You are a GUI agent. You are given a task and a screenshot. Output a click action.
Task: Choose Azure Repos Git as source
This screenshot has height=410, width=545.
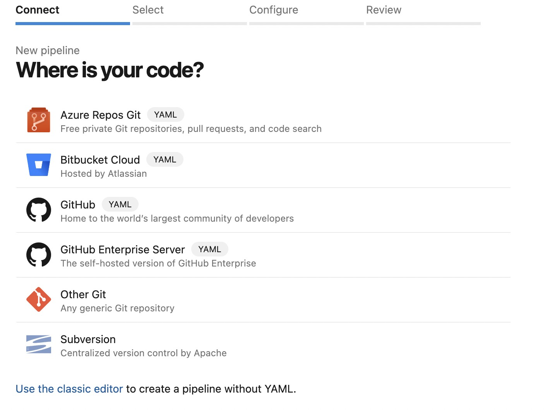[101, 115]
